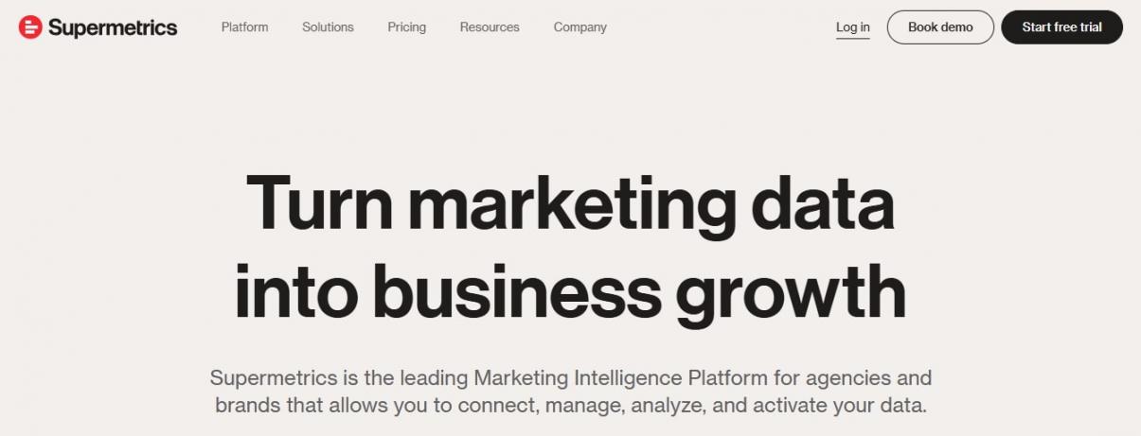Image resolution: width=1141 pixels, height=436 pixels.
Task: Open the Company menu
Action: click(579, 27)
